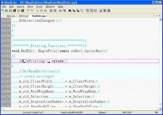Open the View menu
This screenshot has width=163, height=115.
(x=30, y=7)
